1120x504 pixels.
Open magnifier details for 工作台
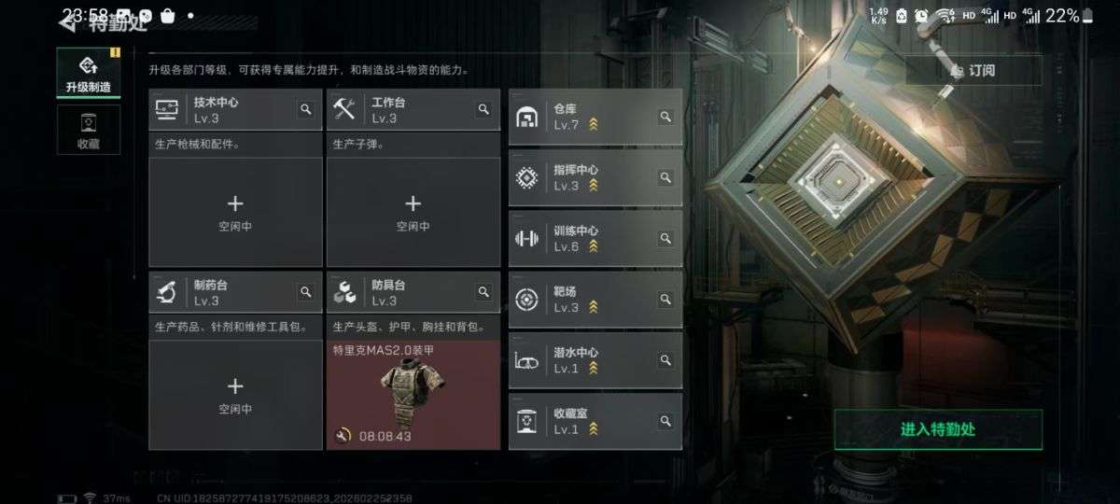483,110
